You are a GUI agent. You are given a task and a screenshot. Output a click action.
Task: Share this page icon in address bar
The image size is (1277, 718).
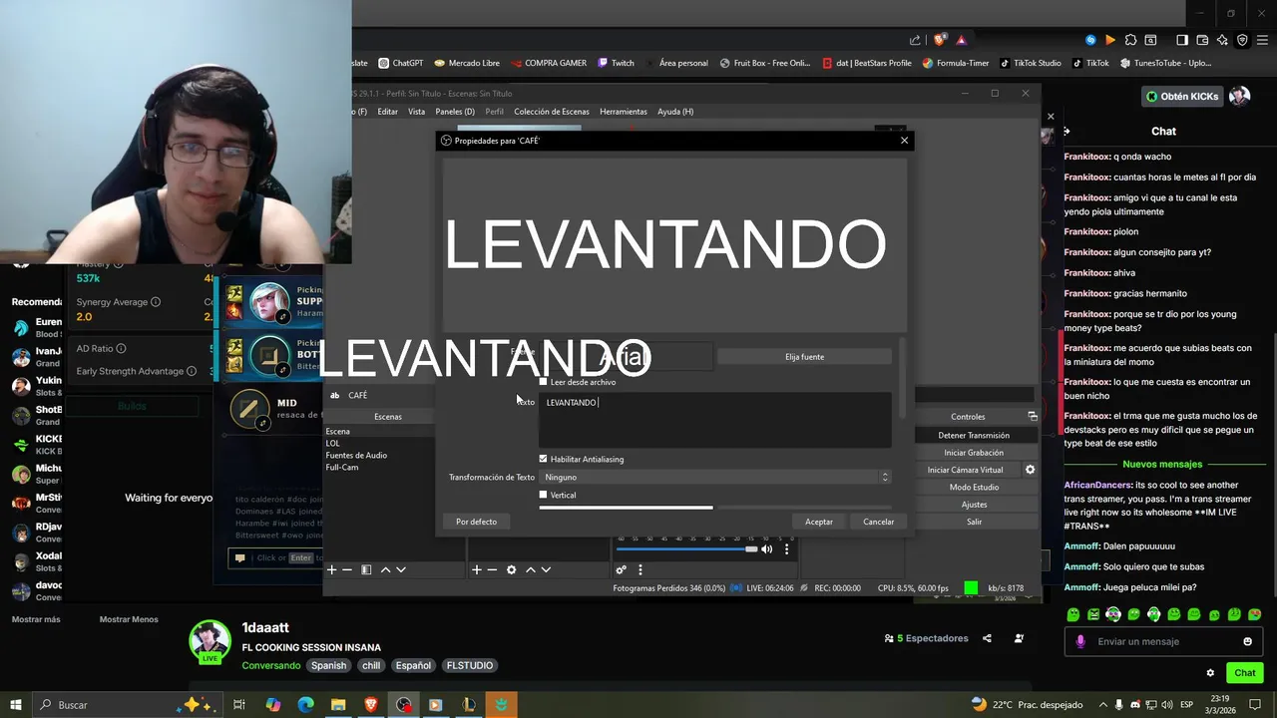click(915, 40)
